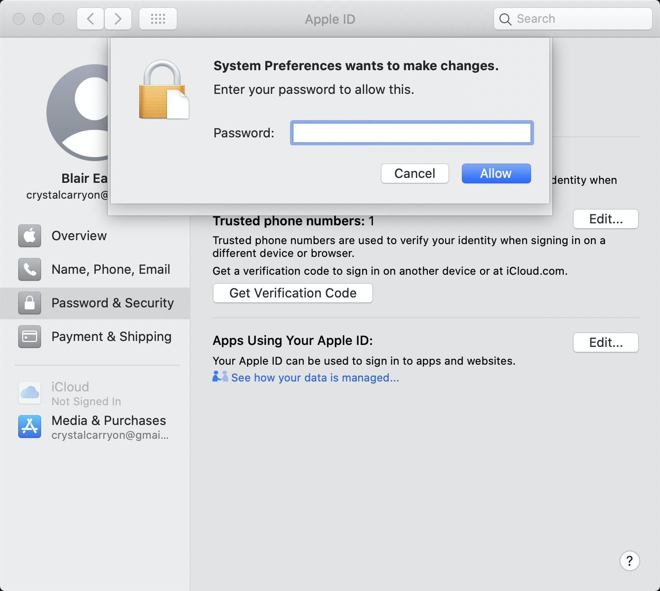The width and height of the screenshot is (660, 591).
Task: Select Password & Security in sidebar
Action: click(95, 303)
